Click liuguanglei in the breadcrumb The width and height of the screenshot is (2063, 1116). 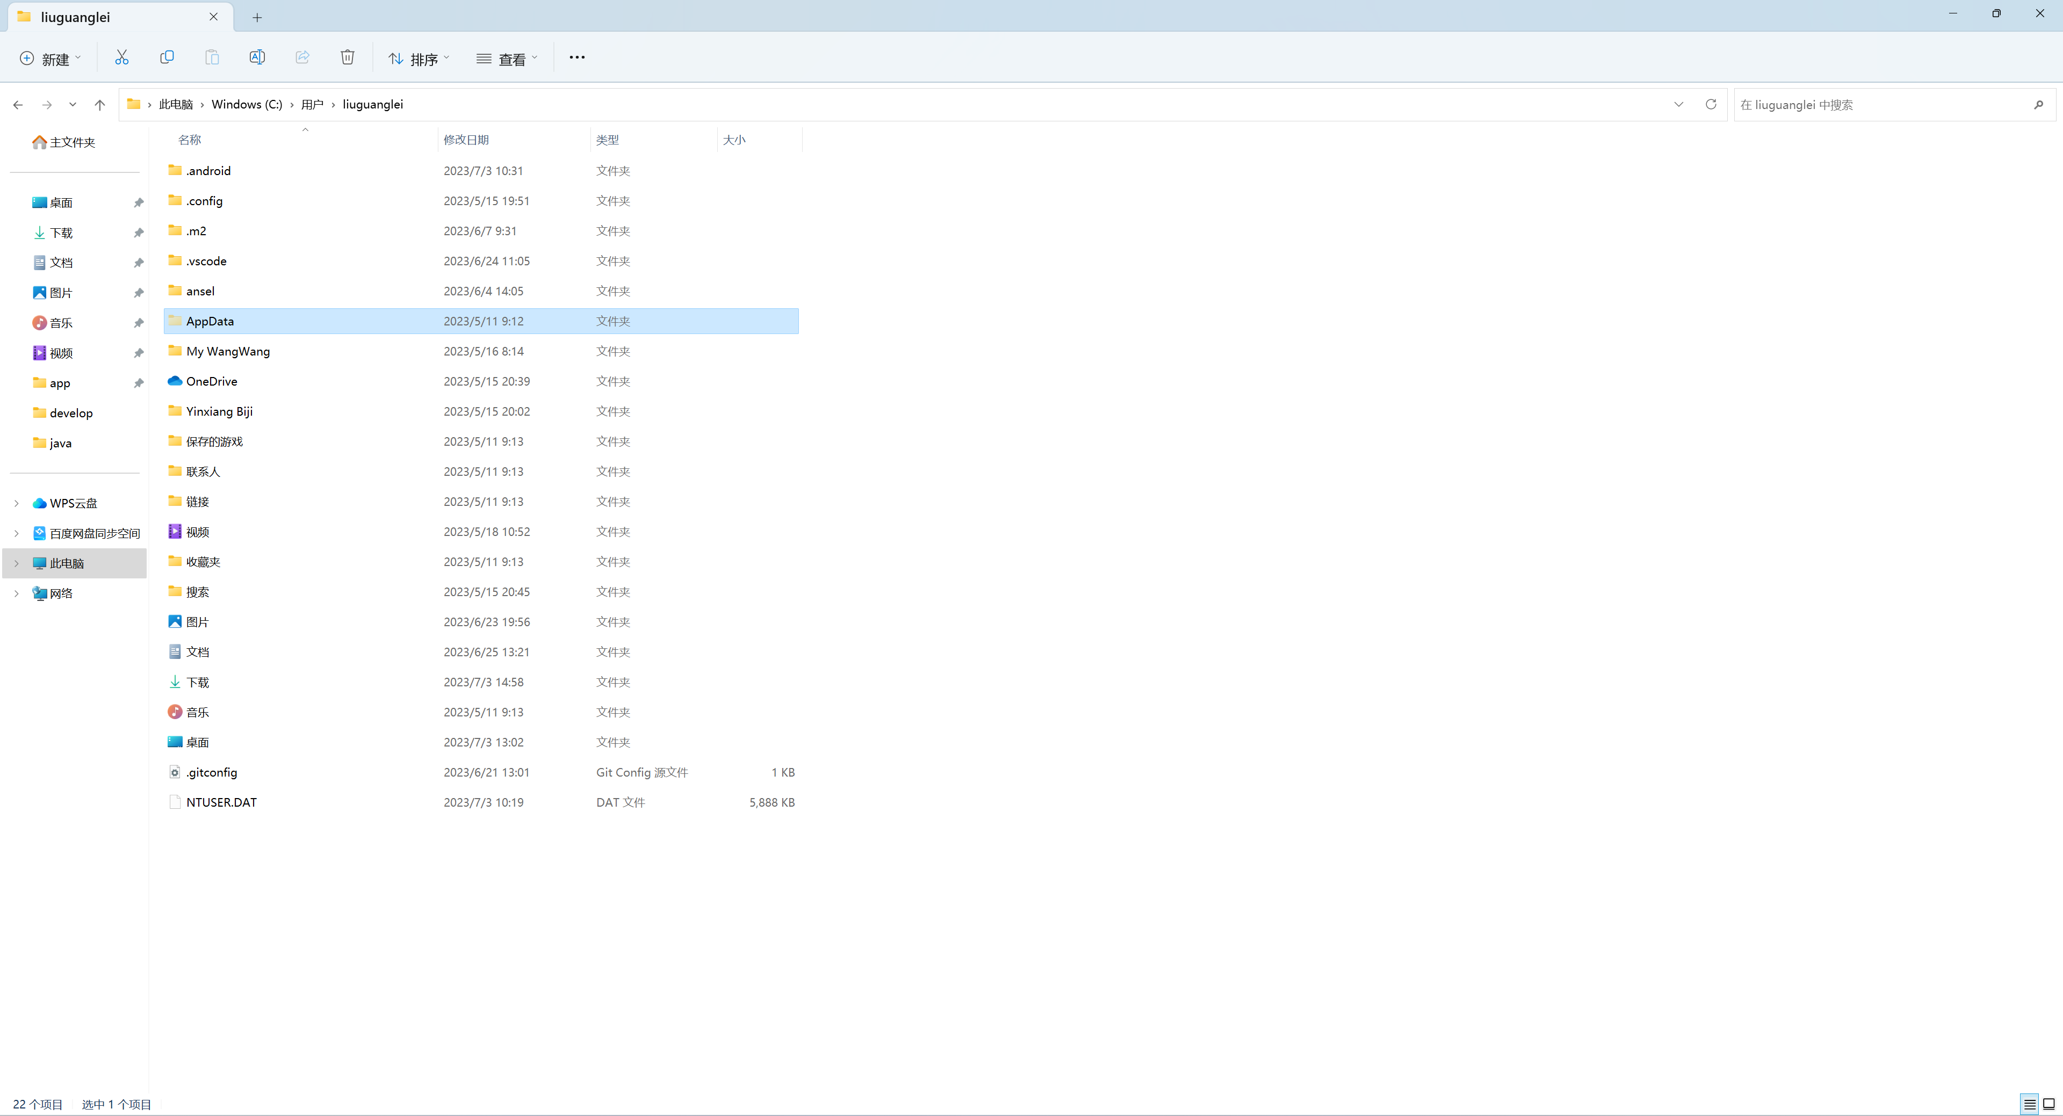coord(372,105)
